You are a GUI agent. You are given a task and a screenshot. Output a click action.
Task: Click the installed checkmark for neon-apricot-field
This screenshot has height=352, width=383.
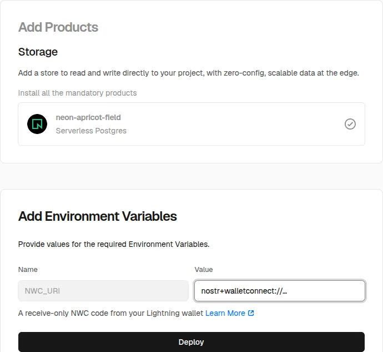coord(350,124)
